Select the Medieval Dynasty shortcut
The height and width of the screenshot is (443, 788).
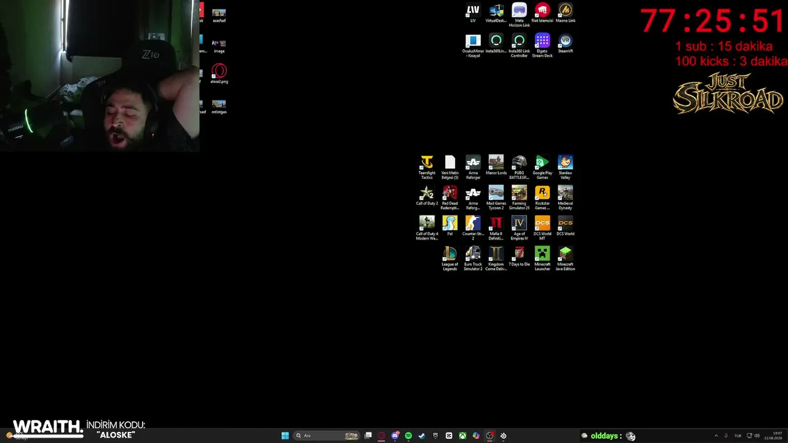click(x=565, y=198)
